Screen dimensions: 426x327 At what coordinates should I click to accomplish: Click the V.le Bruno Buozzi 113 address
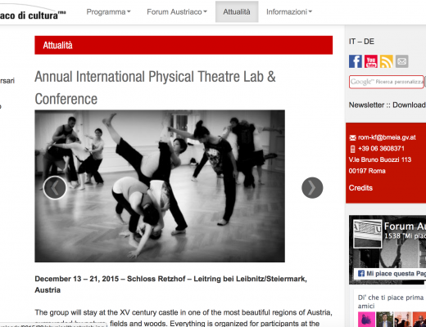380,159
